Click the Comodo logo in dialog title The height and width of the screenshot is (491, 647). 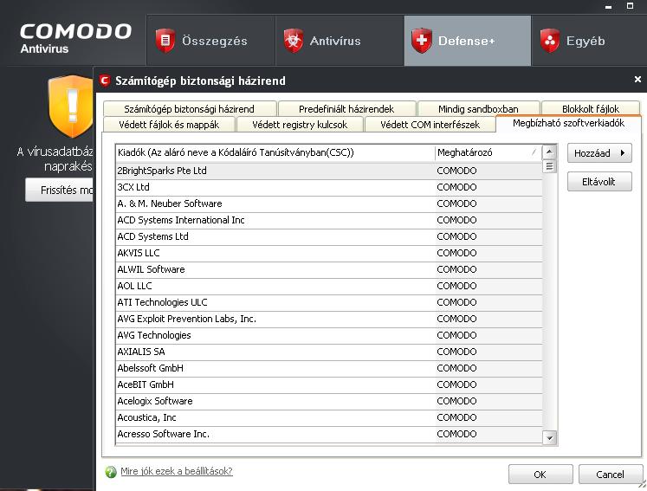coord(105,81)
